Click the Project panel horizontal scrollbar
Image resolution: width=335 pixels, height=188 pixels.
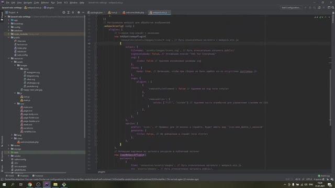[35, 172]
